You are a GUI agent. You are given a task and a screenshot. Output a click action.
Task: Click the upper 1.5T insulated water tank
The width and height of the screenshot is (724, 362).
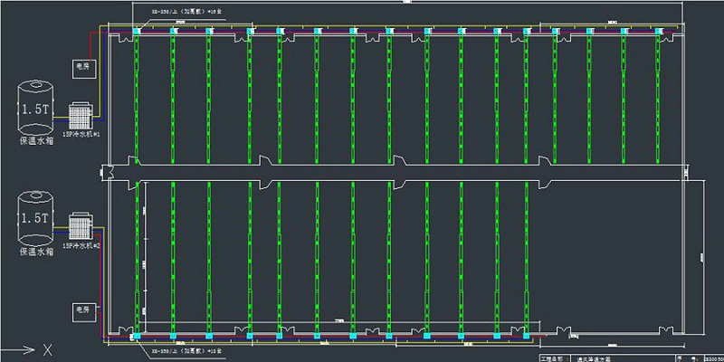(35, 109)
